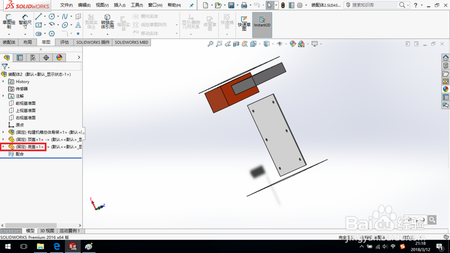Click Apply Scene icon
This screenshot has height=253, width=450.
301,44
